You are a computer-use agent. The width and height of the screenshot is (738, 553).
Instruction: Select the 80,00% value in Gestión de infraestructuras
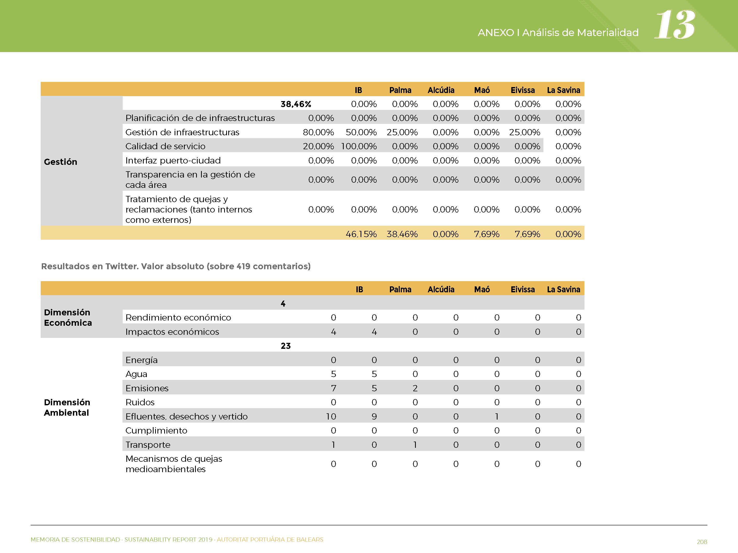pyautogui.click(x=318, y=132)
